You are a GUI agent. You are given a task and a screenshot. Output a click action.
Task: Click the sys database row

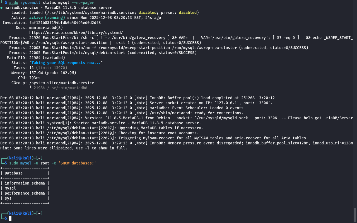(x=8, y=198)
